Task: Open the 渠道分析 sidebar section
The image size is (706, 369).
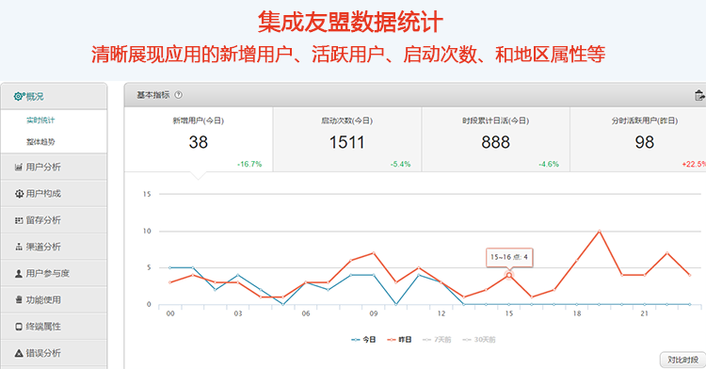Action: click(x=54, y=247)
